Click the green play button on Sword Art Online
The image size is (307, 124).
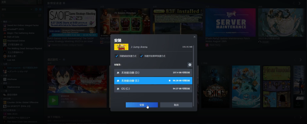point(53,101)
